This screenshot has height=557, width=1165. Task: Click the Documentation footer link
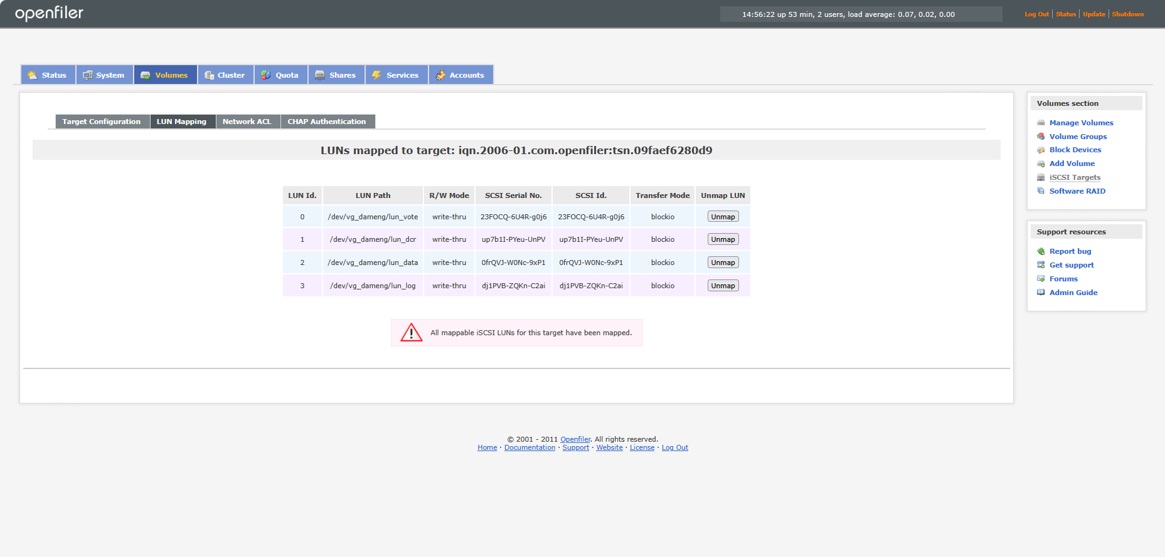[x=529, y=447]
